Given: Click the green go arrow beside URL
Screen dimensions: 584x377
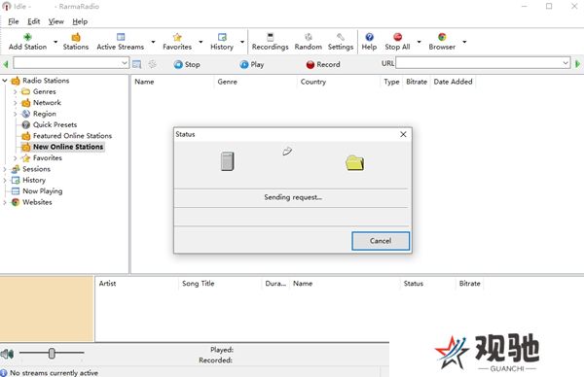Looking at the screenshot, I should click(577, 63).
